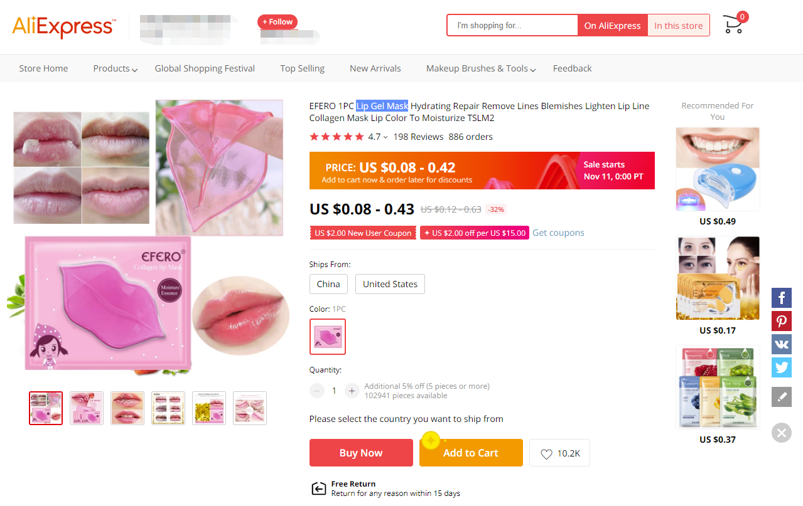Click the AliExpress logo
This screenshot has height=506, width=803.
63,26
